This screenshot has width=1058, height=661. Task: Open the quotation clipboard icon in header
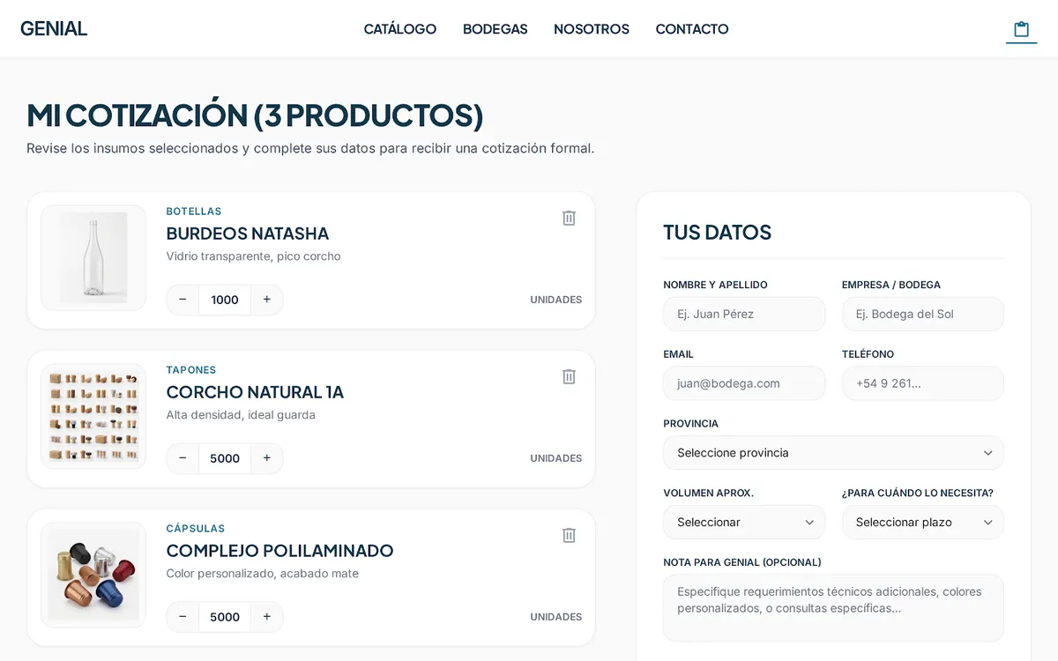tap(1021, 29)
